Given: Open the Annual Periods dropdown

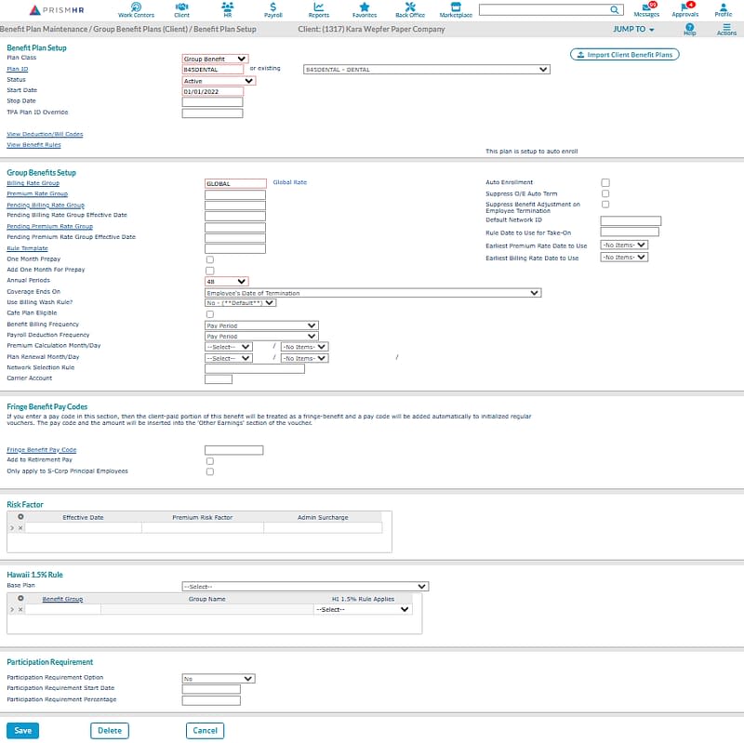Looking at the screenshot, I should (226, 281).
